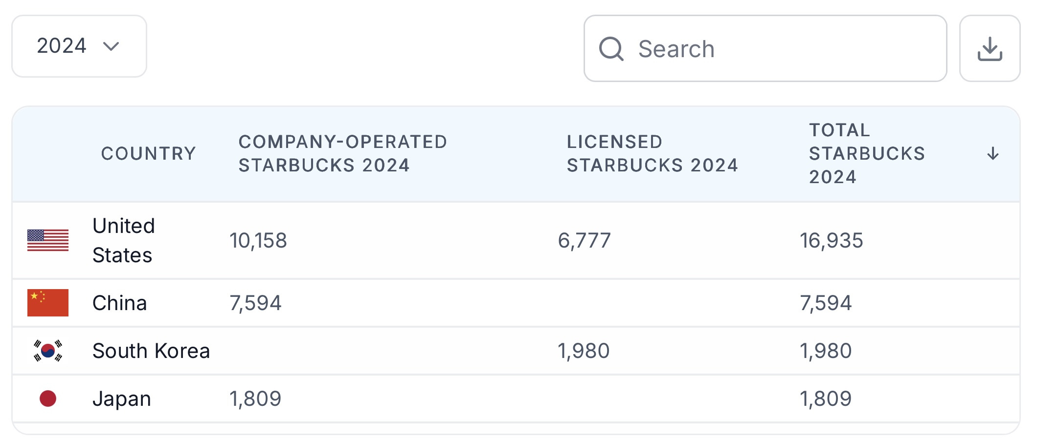Click the descending sort arrow icon
Image resolution: width=1037 pixels, height=441 pixels.
992,154
